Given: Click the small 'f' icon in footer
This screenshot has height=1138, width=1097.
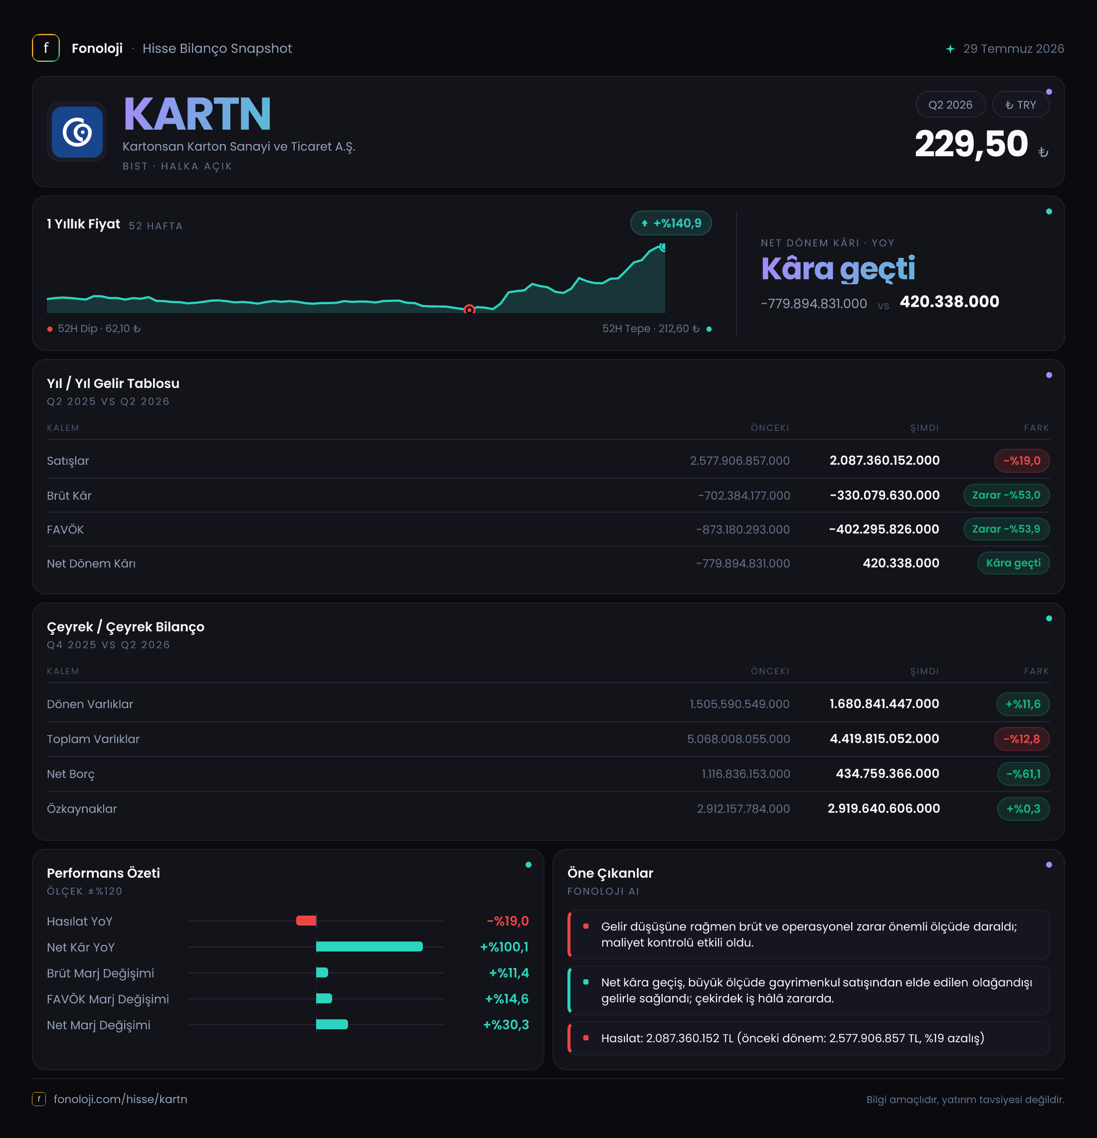Looking at the screenshot, I should (39, 1099).
